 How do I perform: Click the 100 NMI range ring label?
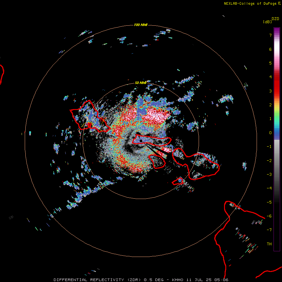click(141, 25)
